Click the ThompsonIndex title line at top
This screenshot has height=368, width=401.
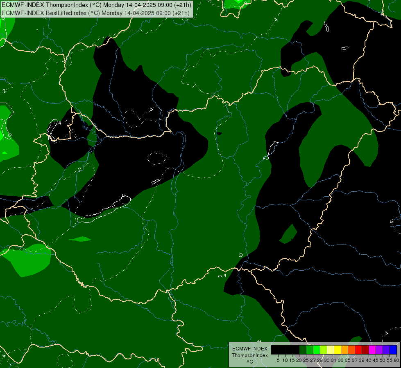(x=96, y=5)
